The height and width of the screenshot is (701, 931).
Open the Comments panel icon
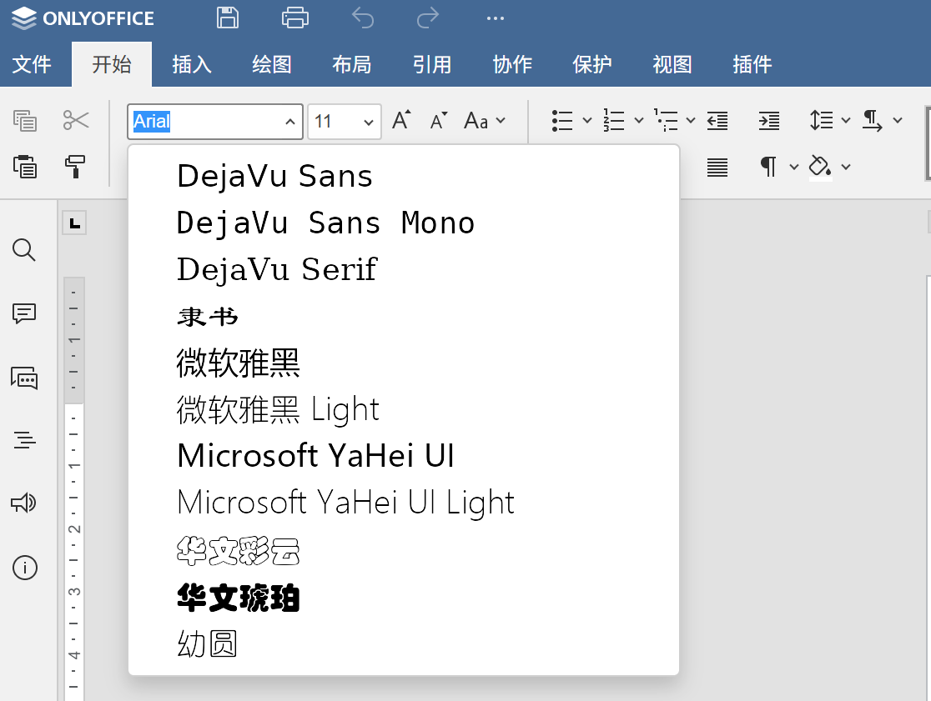point(25,313)
